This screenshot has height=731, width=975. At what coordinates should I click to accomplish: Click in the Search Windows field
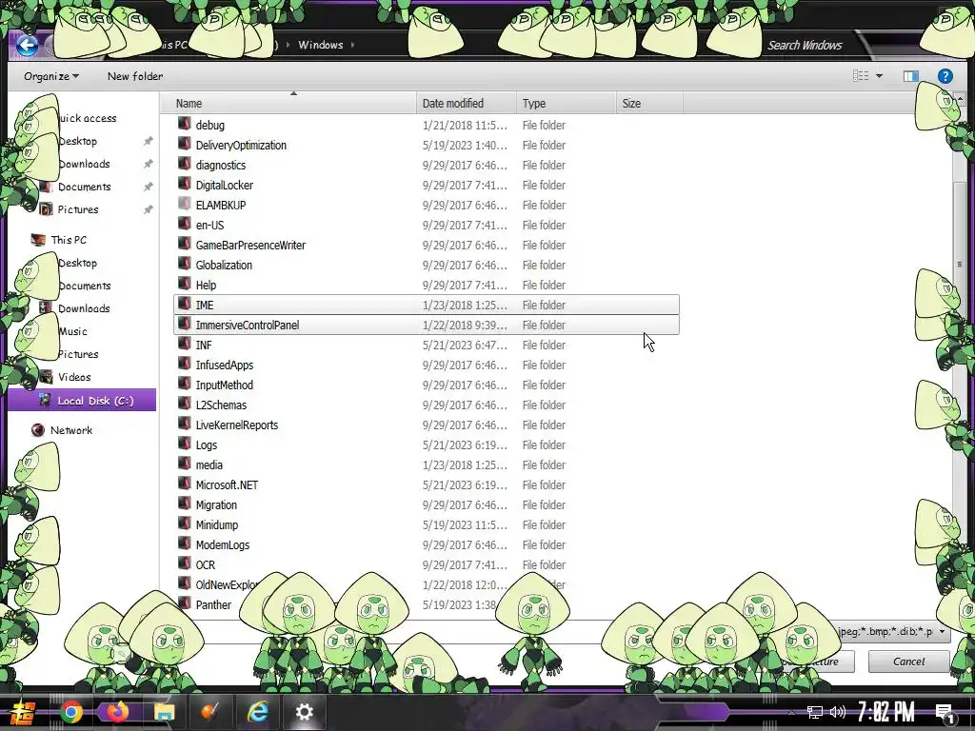coord(805,45)
